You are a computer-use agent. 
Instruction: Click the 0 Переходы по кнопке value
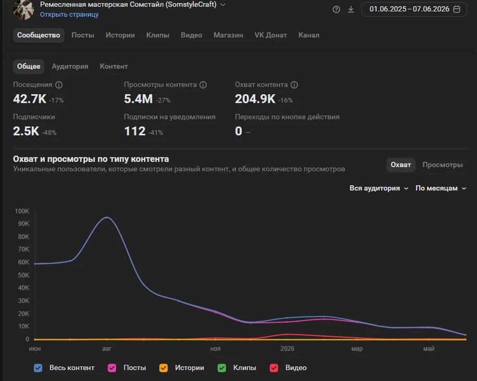point(238,131)
